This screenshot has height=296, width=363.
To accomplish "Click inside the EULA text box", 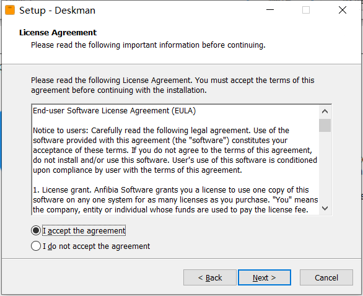I will point(175,160).
